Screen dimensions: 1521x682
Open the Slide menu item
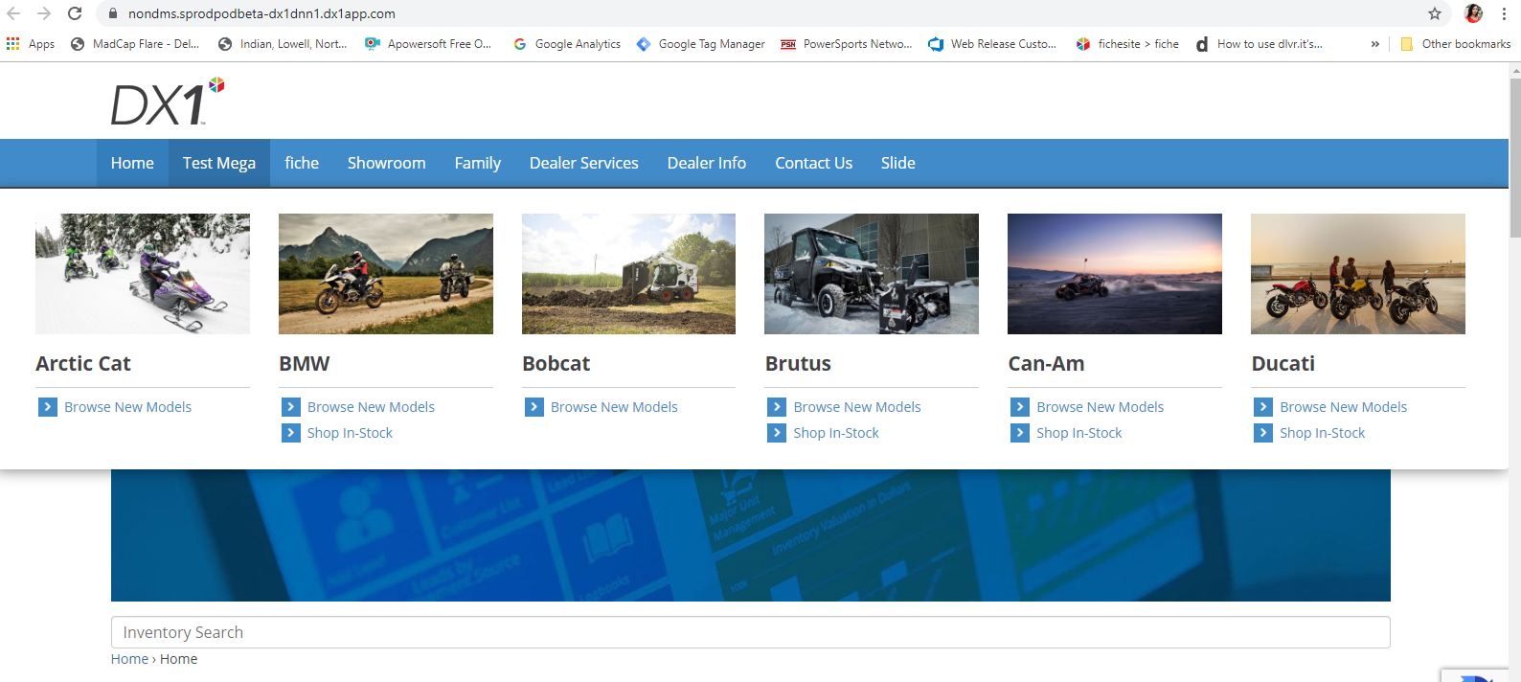click(898, 163)
